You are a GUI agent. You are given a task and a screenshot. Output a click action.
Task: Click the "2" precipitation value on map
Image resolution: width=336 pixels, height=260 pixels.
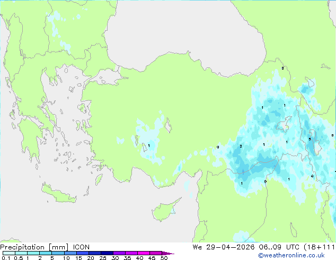pyautogui.click(x=241, y=146)
